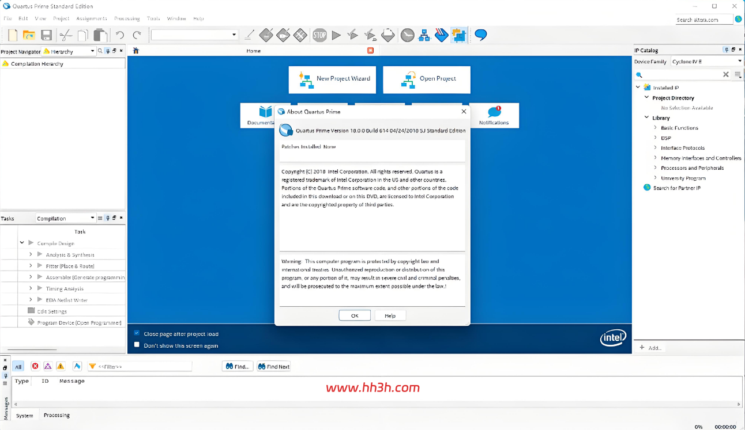
Task: Open the Compilation tasks dropdown
Action: coord(65,218)
